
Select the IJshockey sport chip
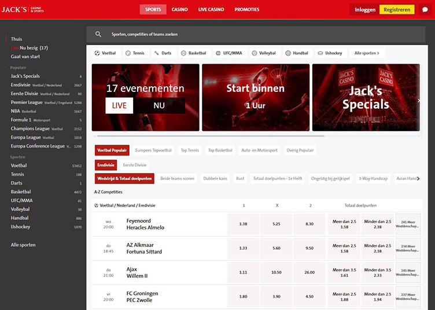[x=330, y=53]
